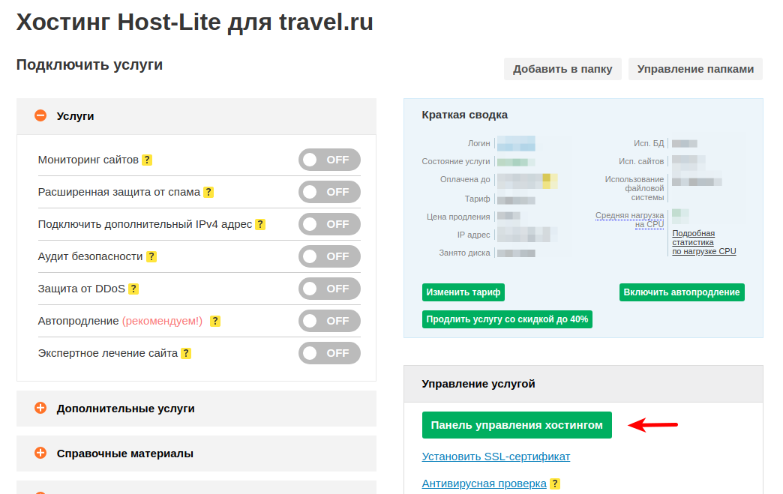Toggle Автопродление switch on
783x494 pixels.
(329, 321)
